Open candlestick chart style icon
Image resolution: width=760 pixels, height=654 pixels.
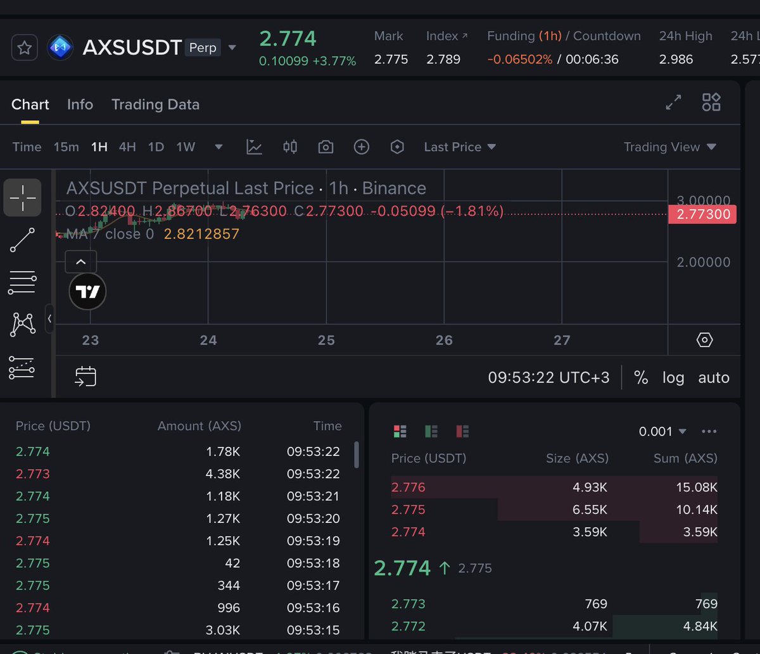(290, 147)
